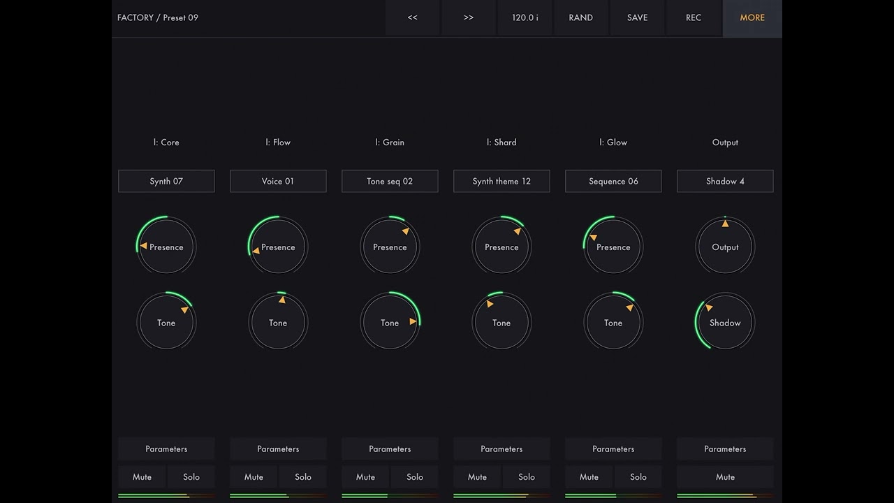The width and height of the screenshot is (894, 503).
Task: Click the Presence knob under Flow
Action: 278,247
